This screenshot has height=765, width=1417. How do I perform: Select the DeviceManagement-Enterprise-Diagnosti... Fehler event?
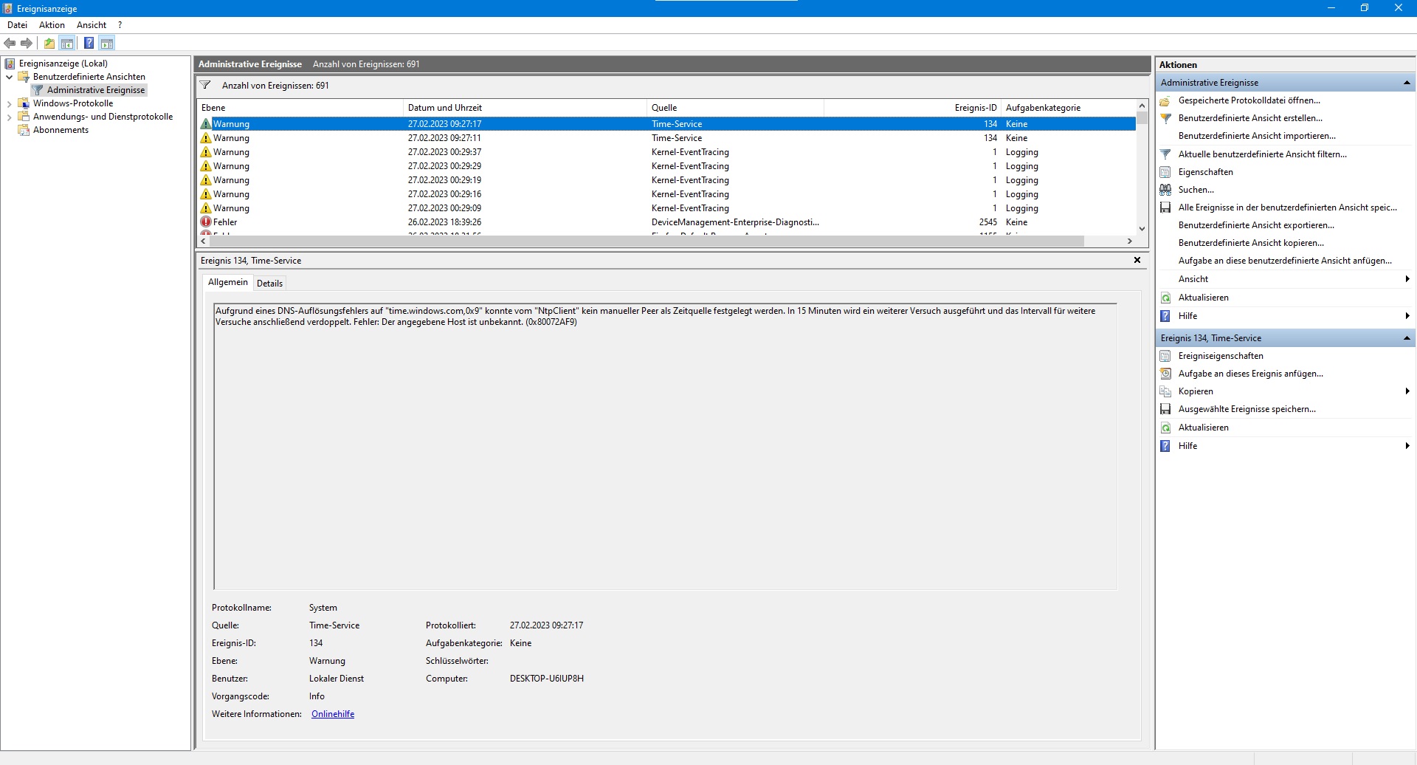pos(666,222)
